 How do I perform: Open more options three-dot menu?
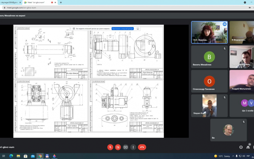click(x=133, y=147)
